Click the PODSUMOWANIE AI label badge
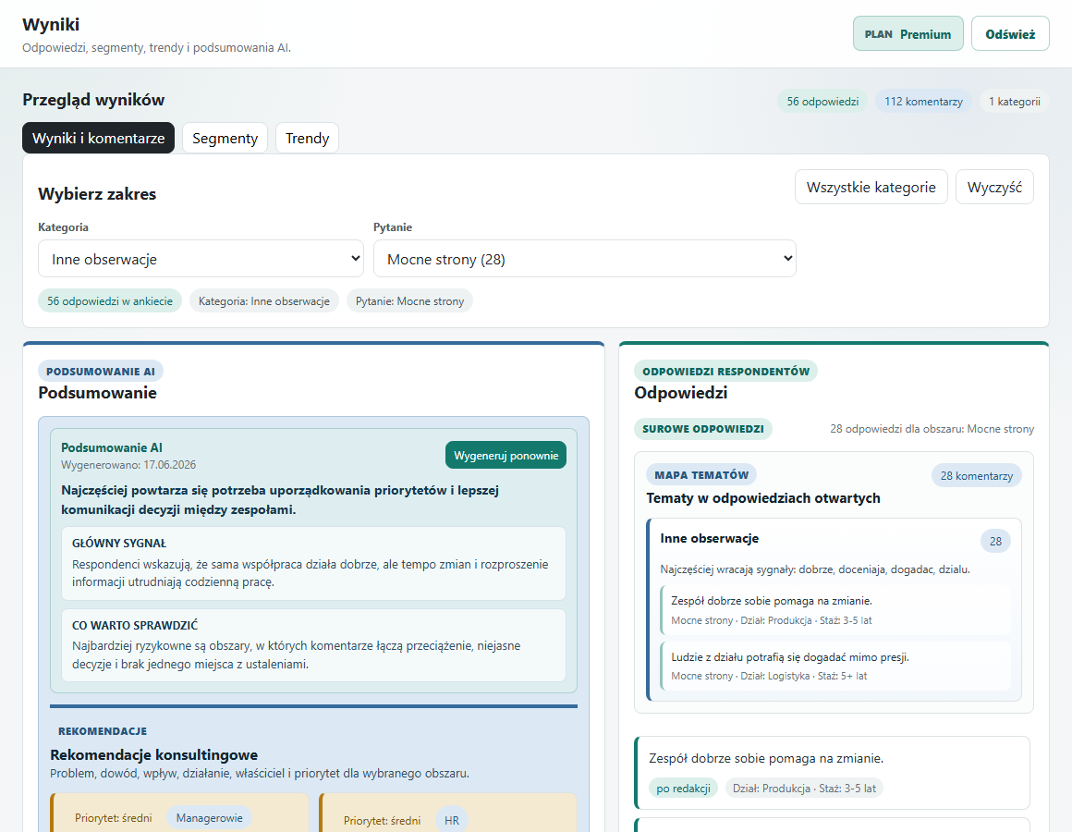This screenshot has width=1072, height=832. click(101, 372)
